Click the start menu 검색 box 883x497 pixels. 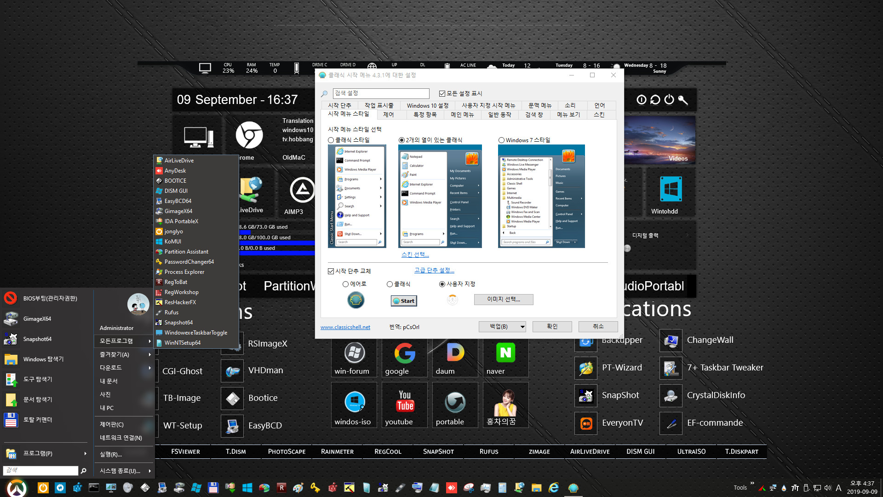coord(40,470)
